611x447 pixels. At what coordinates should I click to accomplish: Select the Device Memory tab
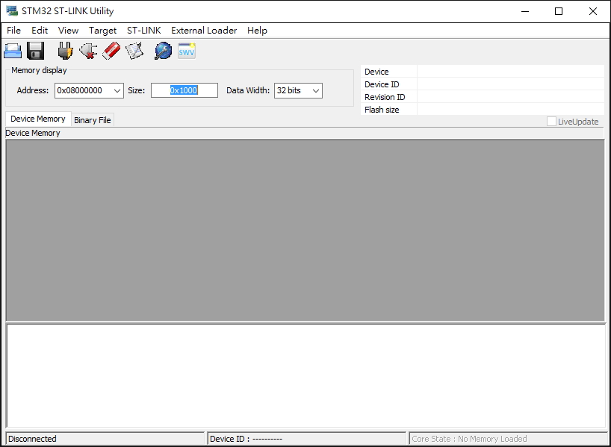click(38, 119)
